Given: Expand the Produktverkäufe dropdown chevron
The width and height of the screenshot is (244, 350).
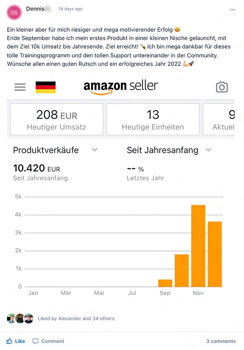Looking at the screenshot, I should point(95,150).
